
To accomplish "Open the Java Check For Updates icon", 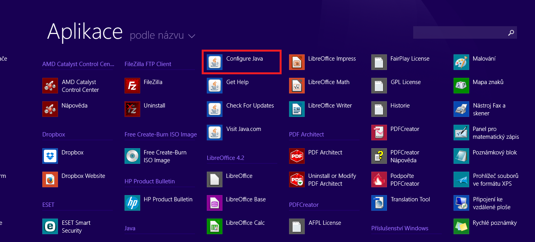I will coord(215,109).
